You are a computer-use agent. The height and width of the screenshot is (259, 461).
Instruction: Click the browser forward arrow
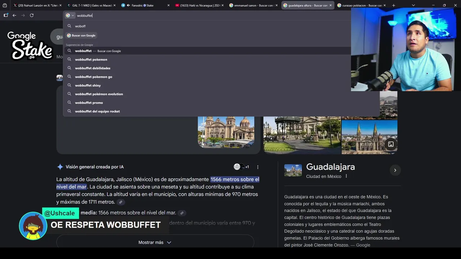23,15
